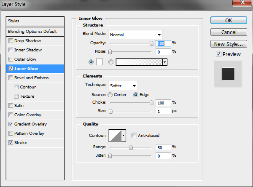Choose Center as the glow source
Screen dimensions: 253x187
[x=110, y=95]
